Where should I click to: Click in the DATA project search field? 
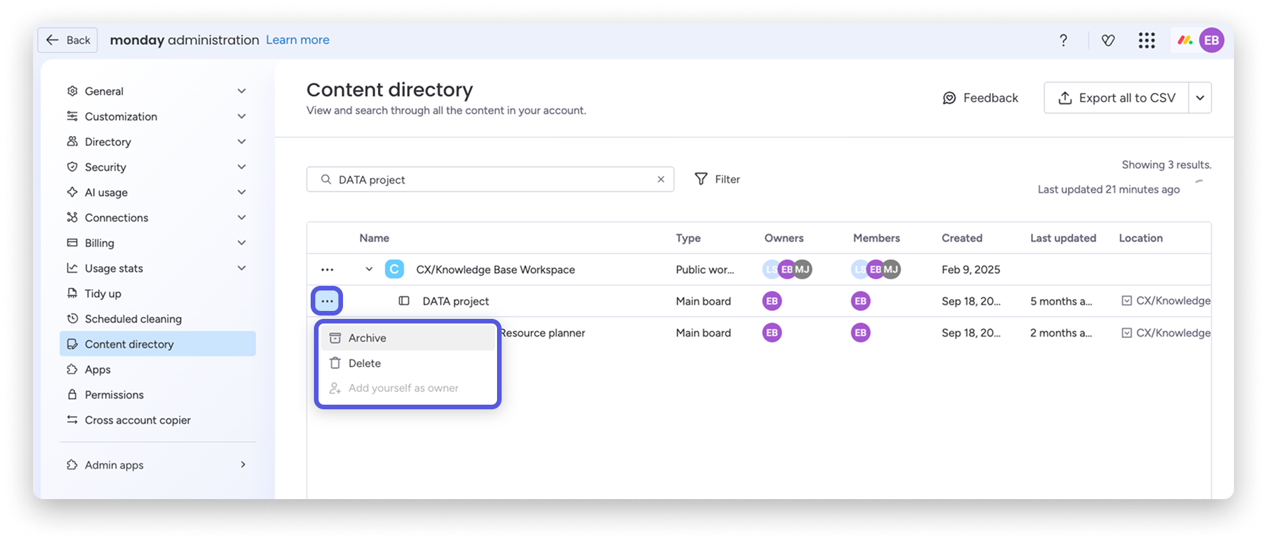tap(490, 179)
